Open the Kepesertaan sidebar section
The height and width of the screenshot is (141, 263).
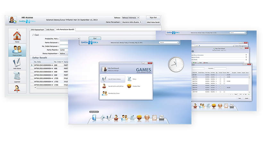[17, 50]
